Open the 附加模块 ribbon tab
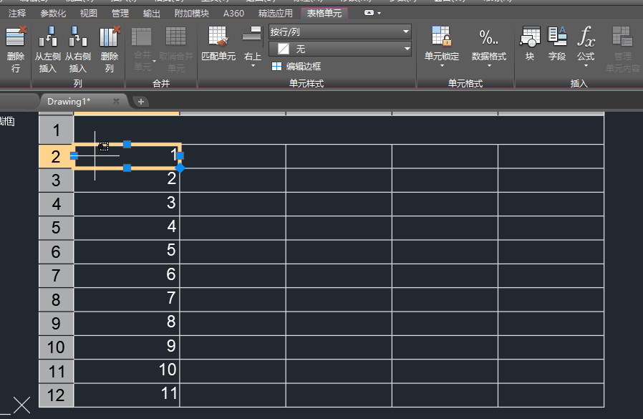 tap(192, 13)
